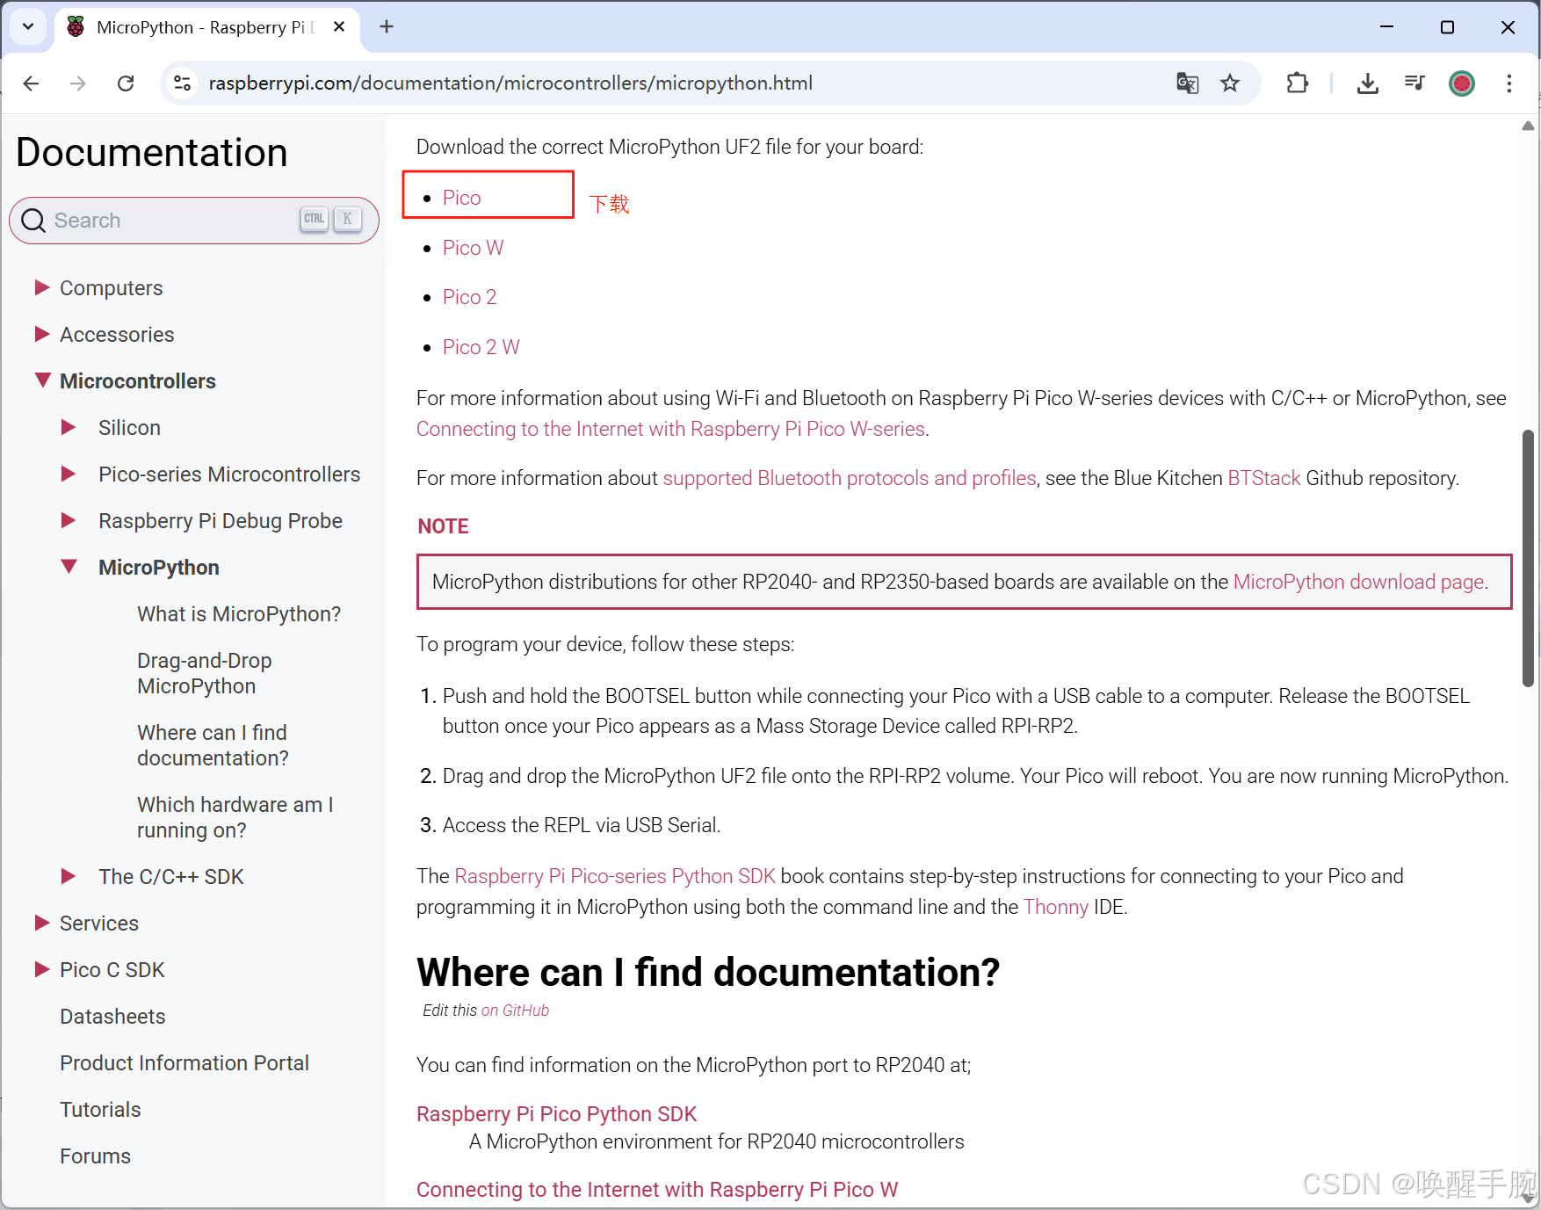Open site information icon in address bar

point(182,83)
